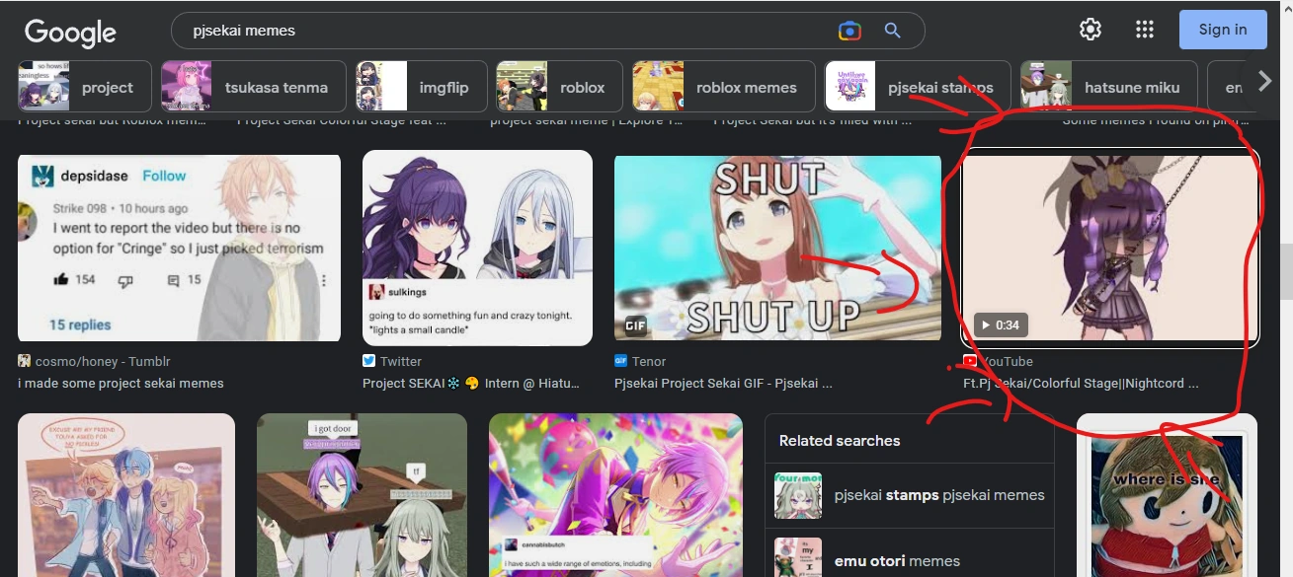Open the SHUT UP GIF thumbnail
This screenshot has height=577, width=1293.
click(777, 248)
